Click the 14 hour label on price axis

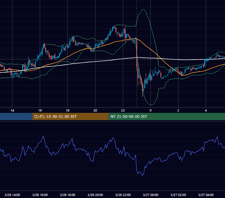[x=12, y=111]
